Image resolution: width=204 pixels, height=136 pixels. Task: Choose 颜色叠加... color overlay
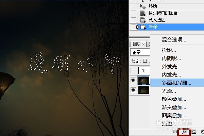point(174,99)
